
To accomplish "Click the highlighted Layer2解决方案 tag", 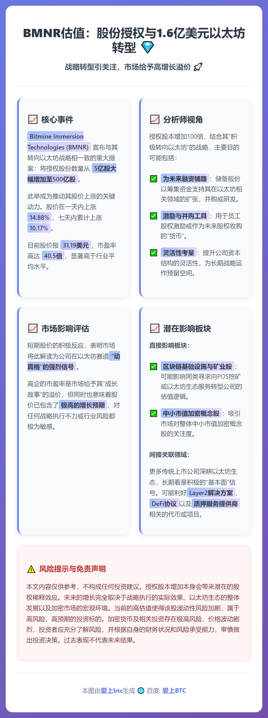I will [211, 493].
